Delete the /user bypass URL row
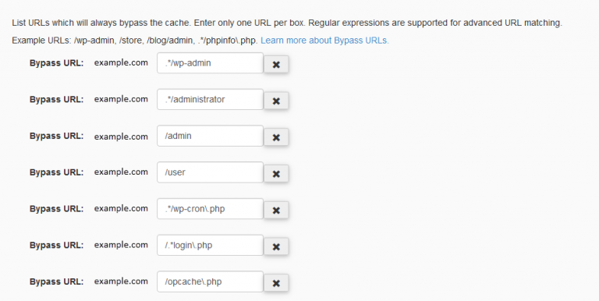This screenshot has width=599, height=301. (276, 174)
